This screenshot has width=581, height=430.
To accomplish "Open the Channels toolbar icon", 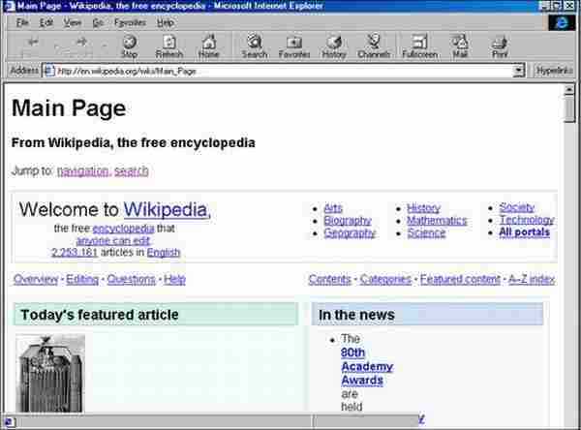I will (x=373, y=46).
